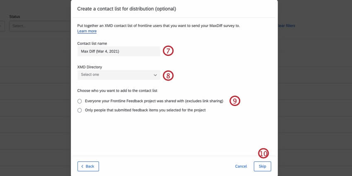The image size is (352, 176).
Task: Click the red step 8 marker
Action: point(168,75)
